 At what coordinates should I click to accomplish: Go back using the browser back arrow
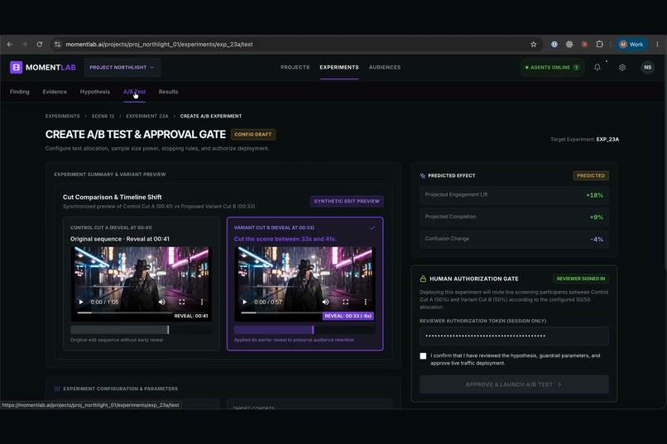tap(10, 44)
